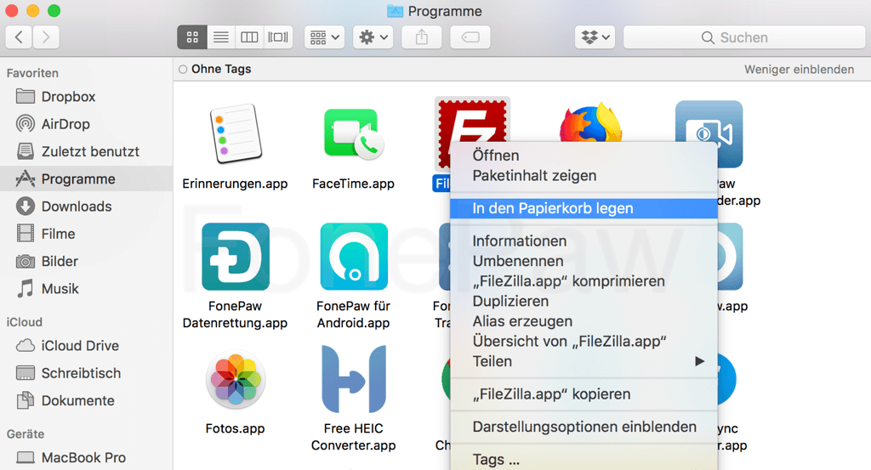871x470 pixels.
Task: Select the Erinnerungen.app icon
Action: tap(235, 133)
